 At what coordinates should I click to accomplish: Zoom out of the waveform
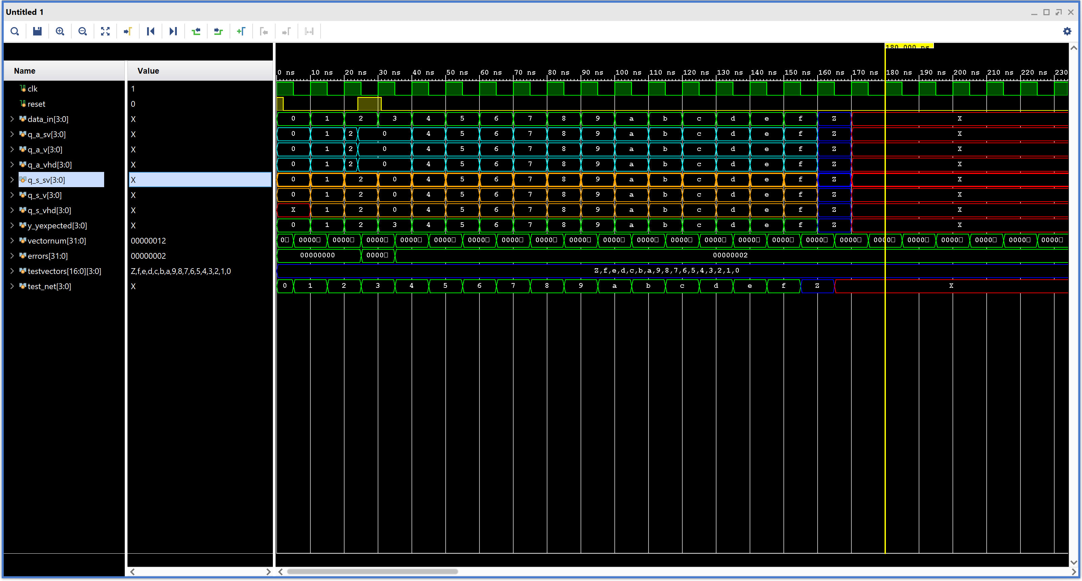83,31
